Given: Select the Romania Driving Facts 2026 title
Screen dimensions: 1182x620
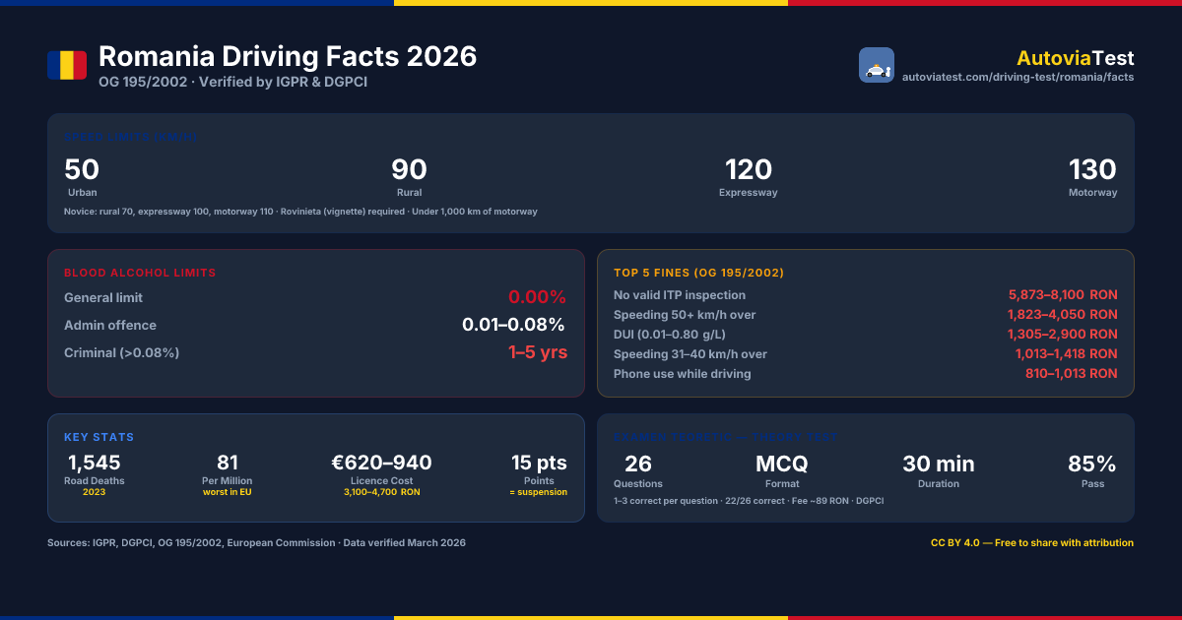Looking at the screenshot, I should 288,56.
